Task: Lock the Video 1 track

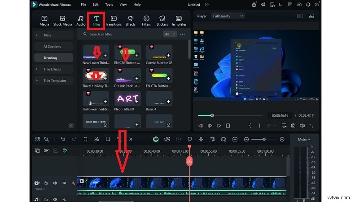Action: [46, 183]
